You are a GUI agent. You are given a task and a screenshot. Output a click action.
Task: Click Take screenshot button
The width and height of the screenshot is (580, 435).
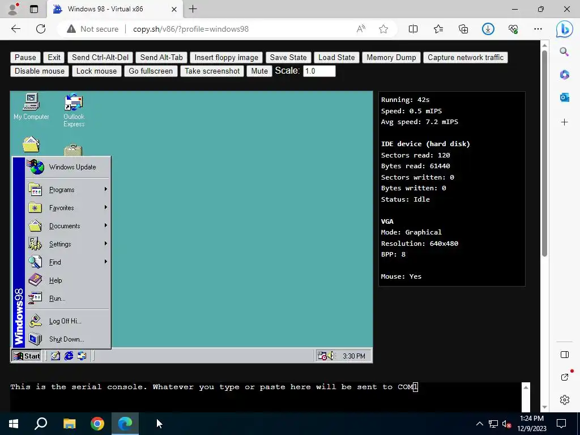pyautogui.click(x=212, y=71)
